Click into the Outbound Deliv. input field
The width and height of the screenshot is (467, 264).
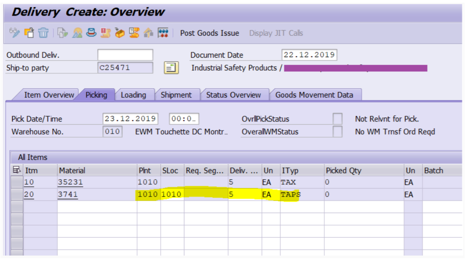coord(125,55)
